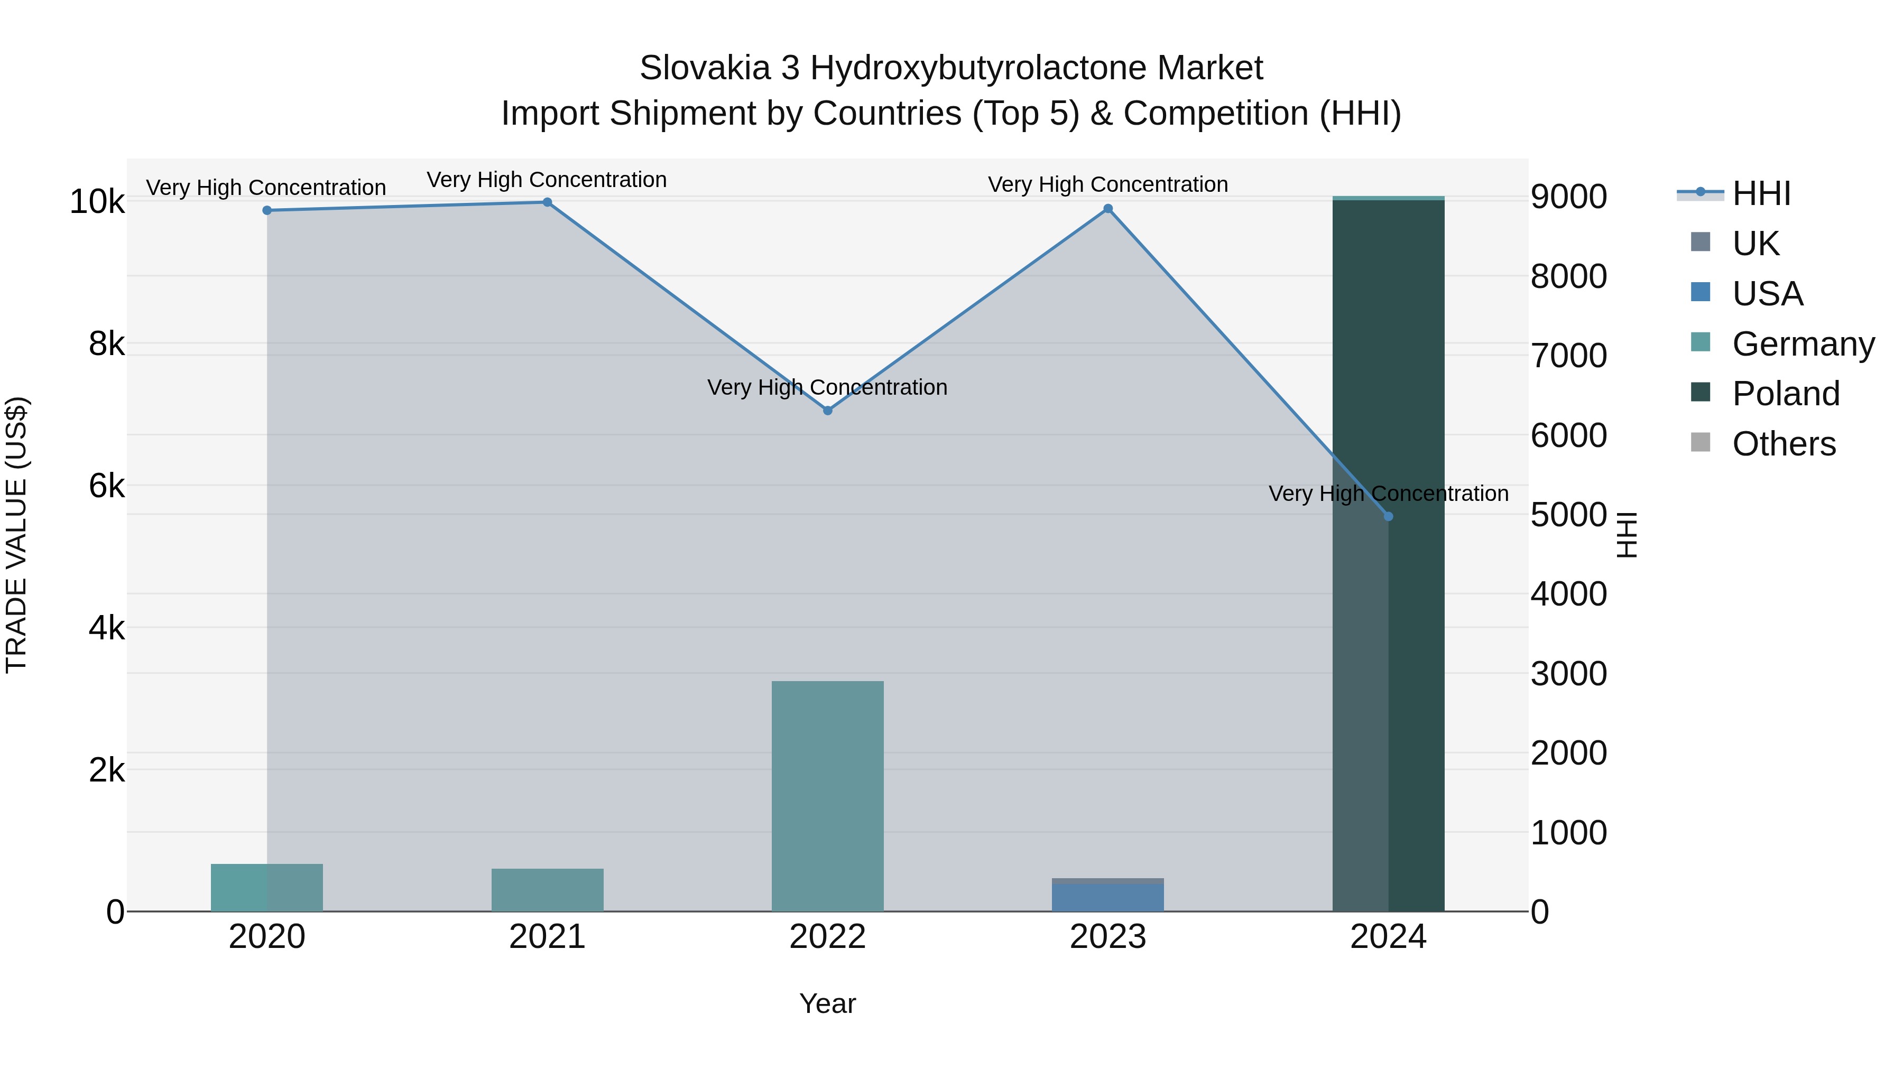Click the 2020 'Very High Concentration' annotation
The image size is (1903, 1070).
coord(266,188)
